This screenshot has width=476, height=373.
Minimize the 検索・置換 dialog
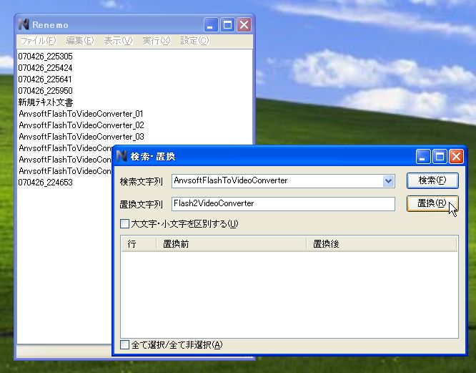pyautogui.click(x=423, y=157)
